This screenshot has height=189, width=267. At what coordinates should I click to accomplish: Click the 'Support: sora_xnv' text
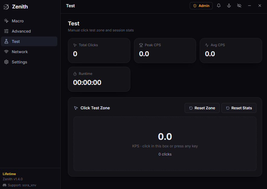pos(22,185)
